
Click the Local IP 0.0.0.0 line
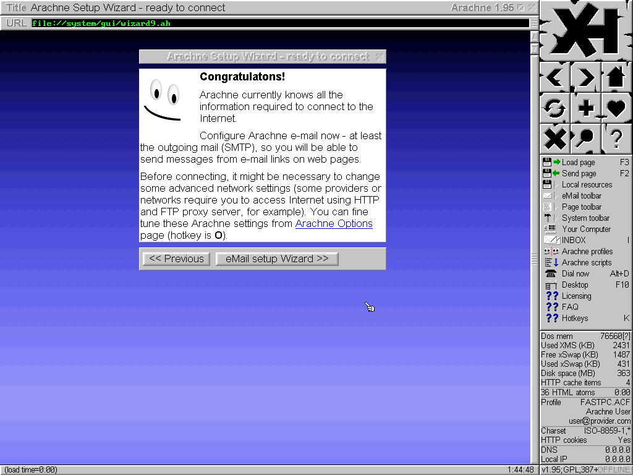[x=585, y=460]
